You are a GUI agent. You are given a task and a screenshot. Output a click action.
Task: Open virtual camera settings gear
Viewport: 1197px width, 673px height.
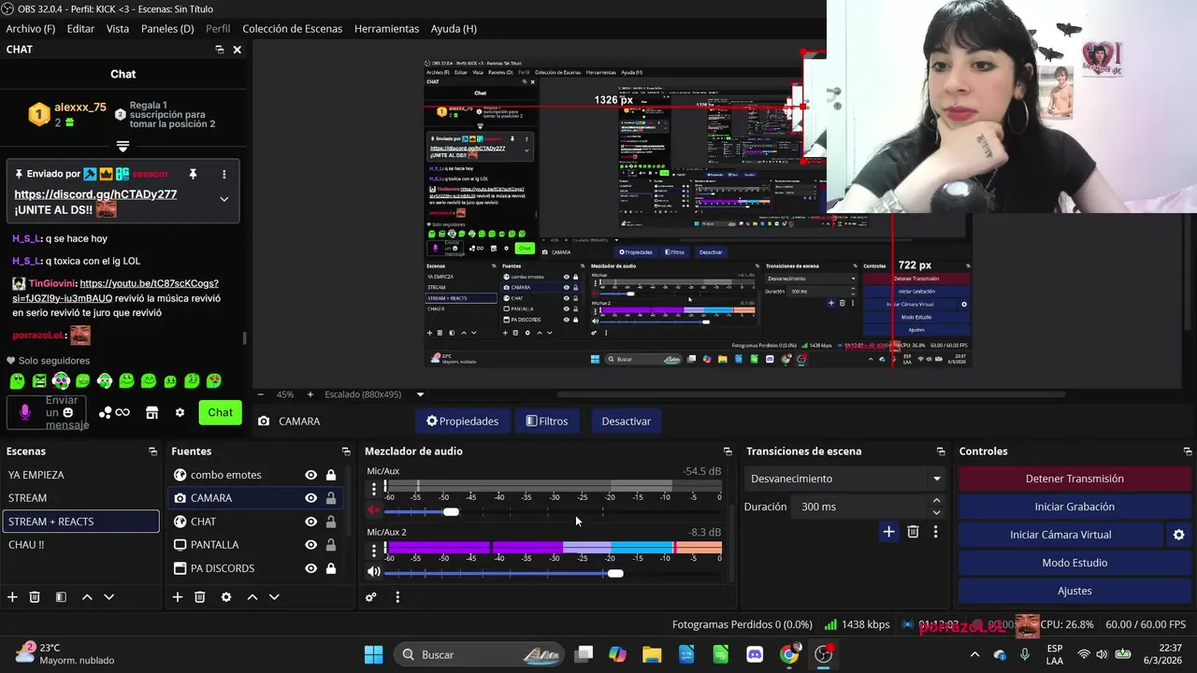[1178, 535]
